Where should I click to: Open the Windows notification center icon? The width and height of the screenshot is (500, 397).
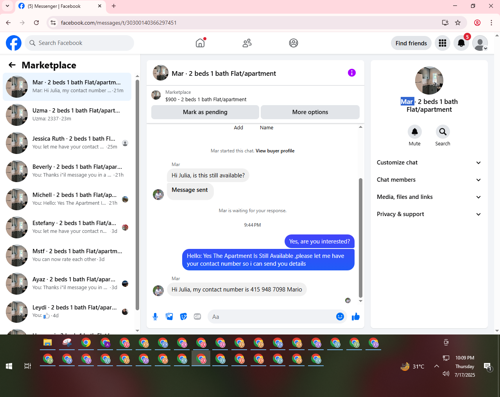click(x=487, y=367)
